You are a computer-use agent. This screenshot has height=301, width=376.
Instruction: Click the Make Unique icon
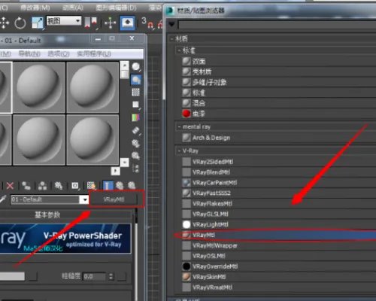pos(42,186)
